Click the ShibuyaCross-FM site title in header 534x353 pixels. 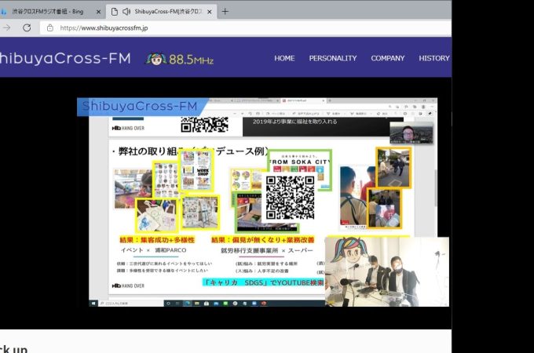click(63, 59)
